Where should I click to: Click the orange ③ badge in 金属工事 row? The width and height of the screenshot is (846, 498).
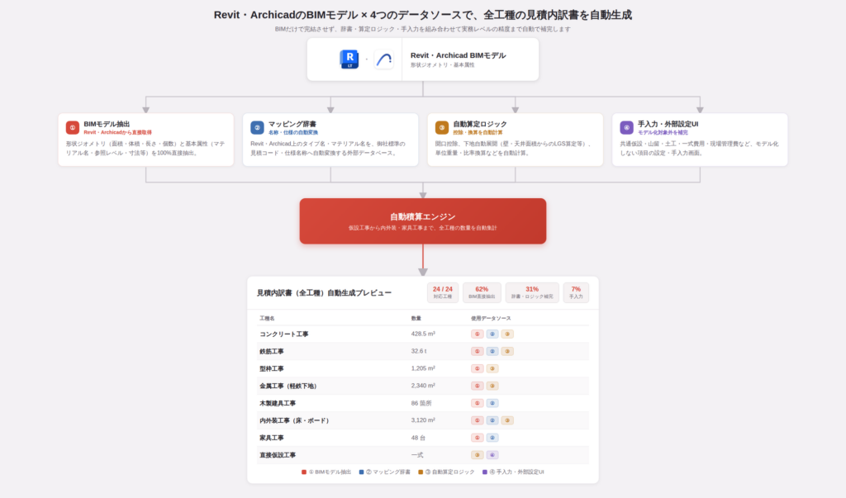tap(492, 386)
